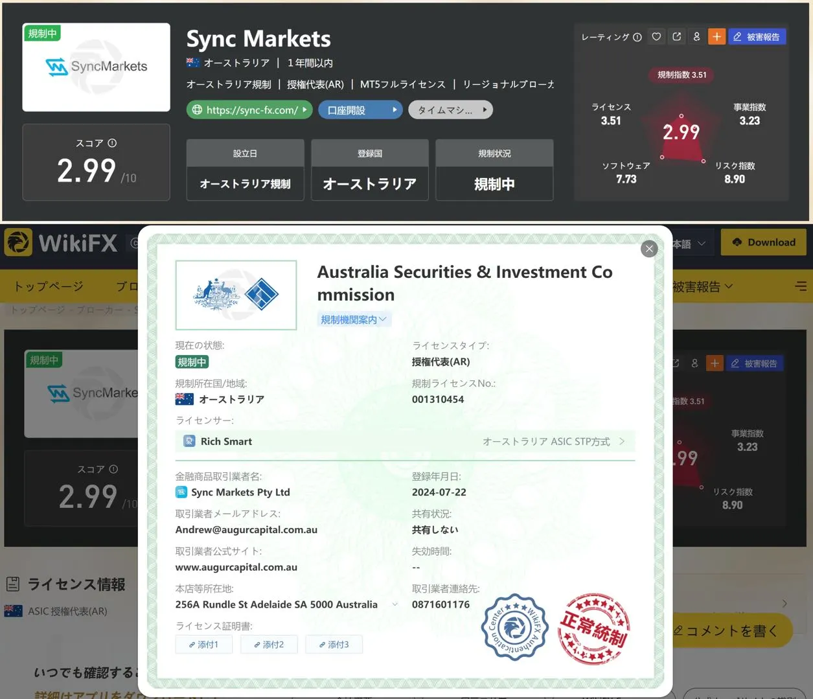Select the 登録国 column header
The image size is (813, 699).
[x=370, y=154]
